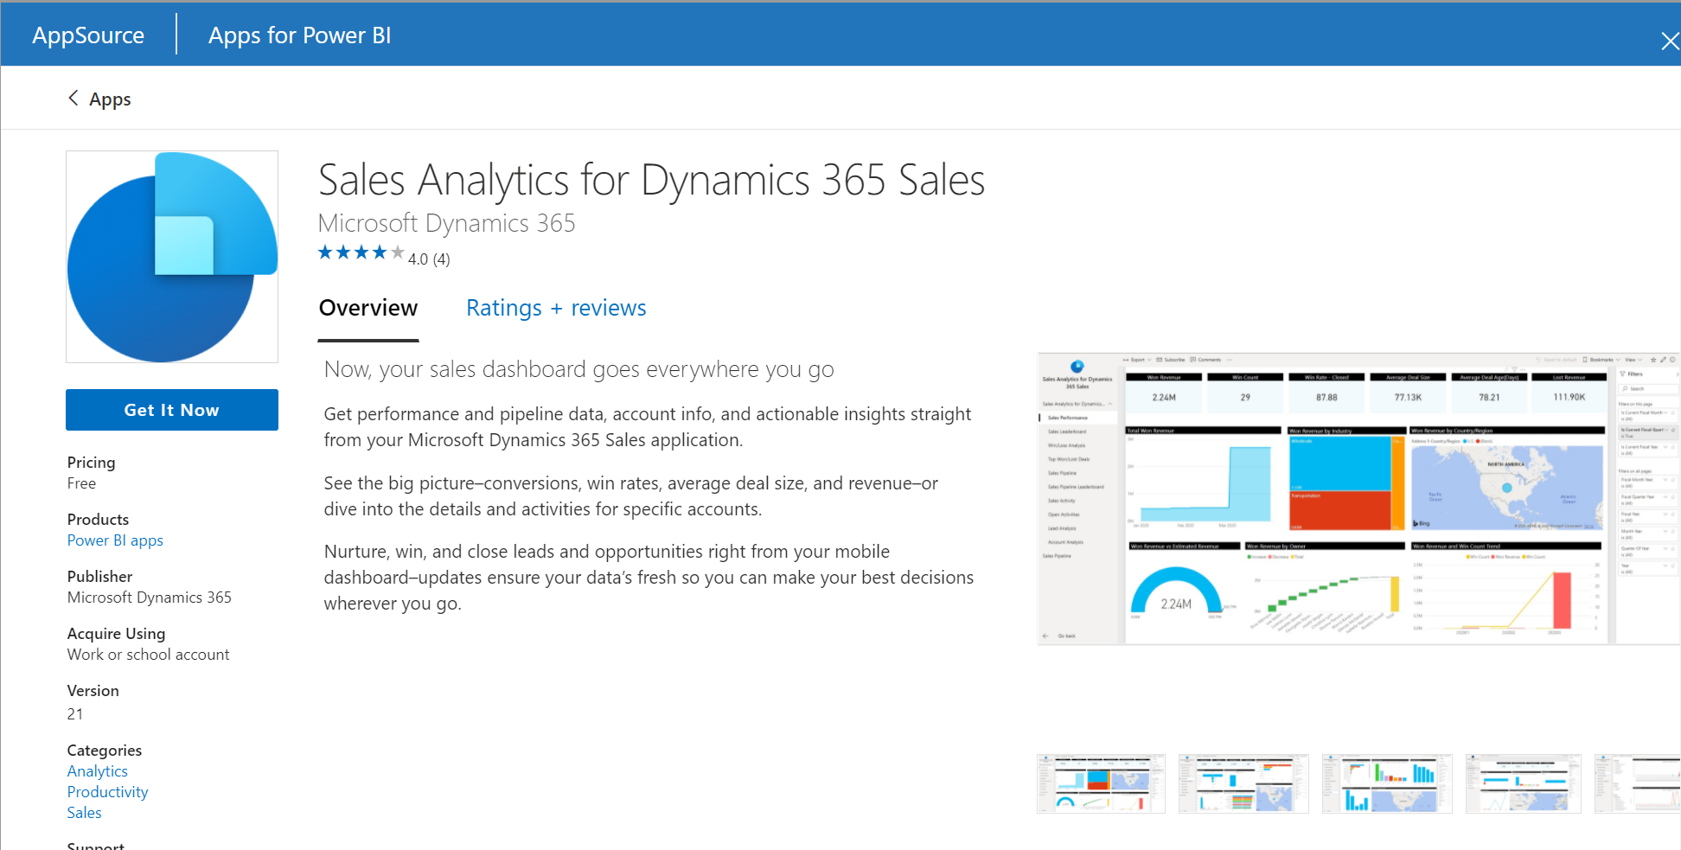Click the Apps back label
The image size is (1681, 850).
110,99
